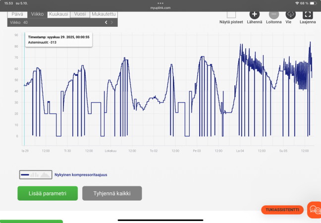Click the To 02 x-axis label
321x223 pixels.
tap(154, 151)
